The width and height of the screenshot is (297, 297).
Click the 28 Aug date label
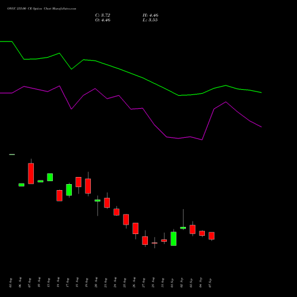pyautogui.click(x=153, y=282)
